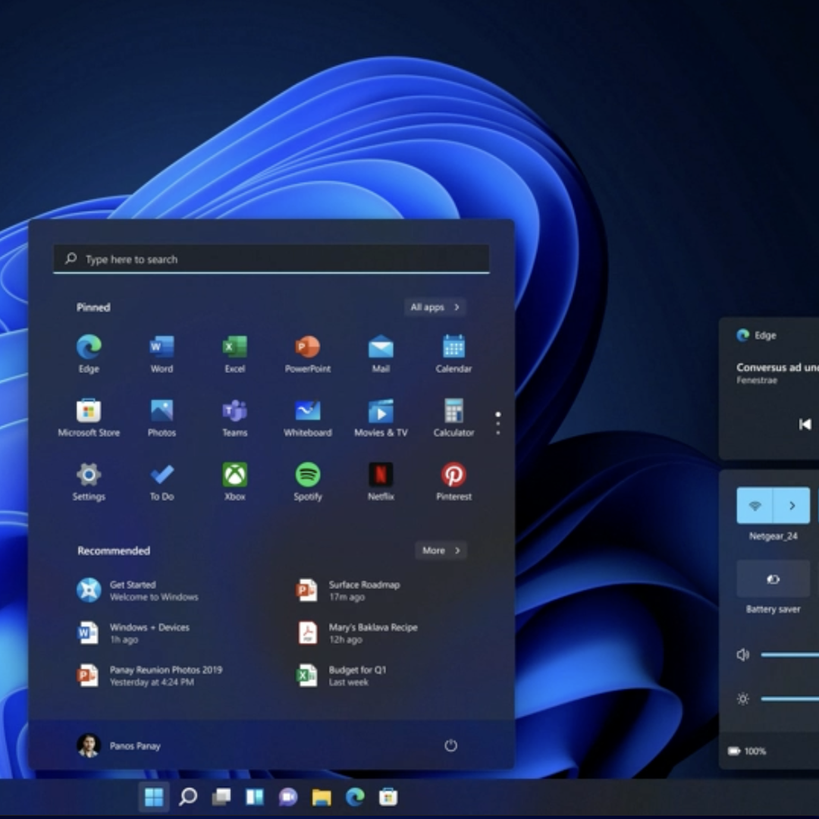Mute using the speaker icon

point(742,654)
